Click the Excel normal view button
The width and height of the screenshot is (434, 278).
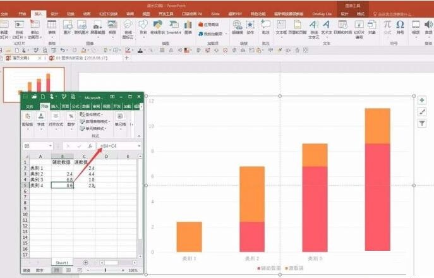56,270
